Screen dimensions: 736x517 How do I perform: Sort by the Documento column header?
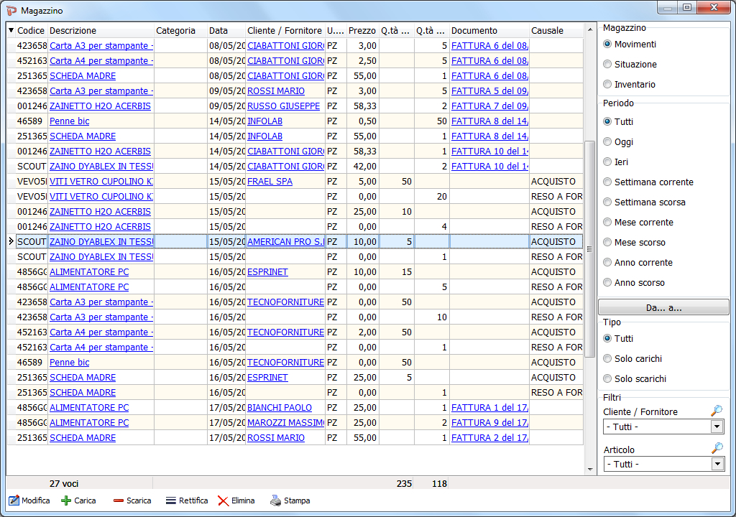pos(489,30)
